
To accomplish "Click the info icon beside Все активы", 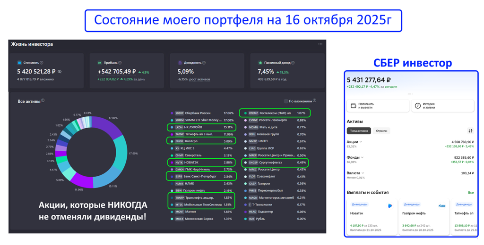I will click(43, 100).
